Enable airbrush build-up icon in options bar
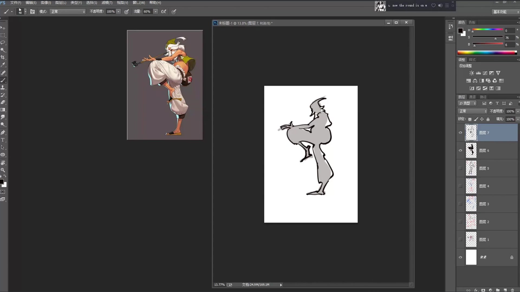Viewport: 520px width, 292px height. coord(164,12)
